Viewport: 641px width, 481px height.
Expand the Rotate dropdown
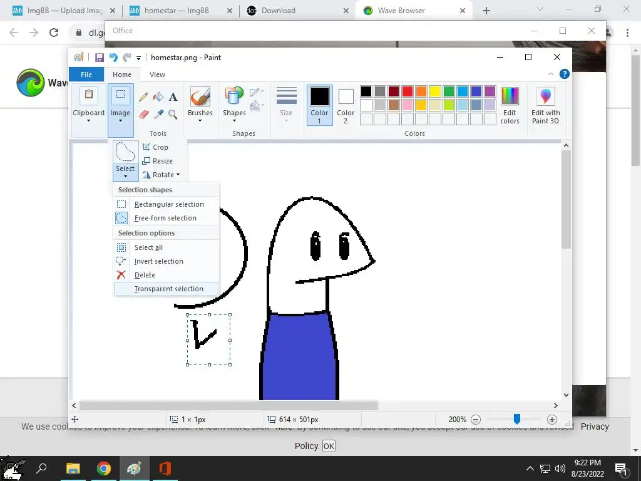click(x=178, y=175)
